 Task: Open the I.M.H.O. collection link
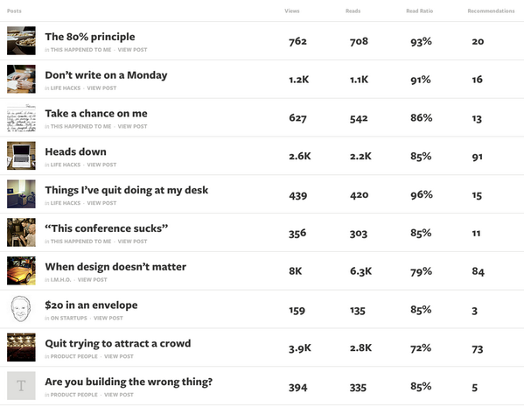[x=60, y=280]
